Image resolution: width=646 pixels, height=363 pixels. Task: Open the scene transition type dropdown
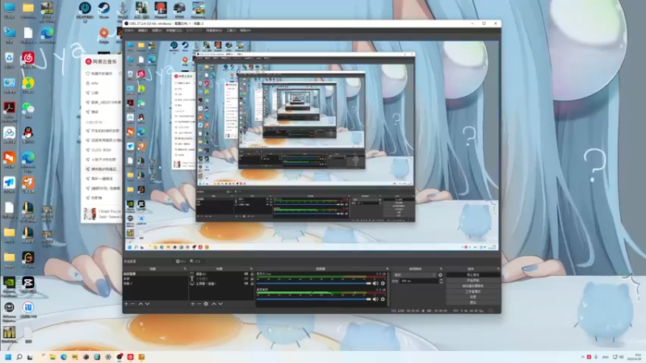click(x=414, y=275)
